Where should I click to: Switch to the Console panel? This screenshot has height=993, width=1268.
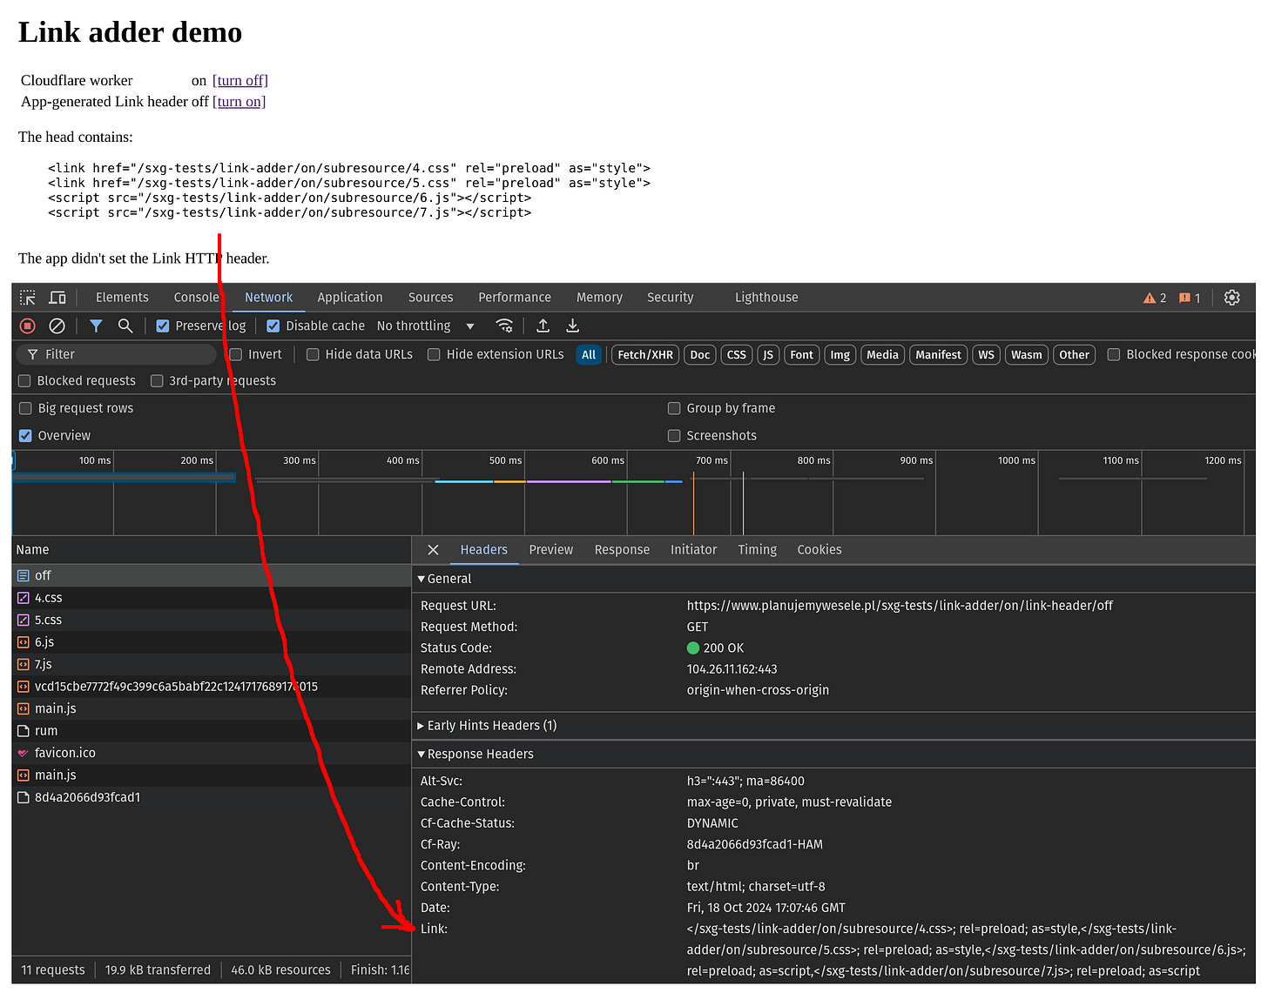point(197,298)
